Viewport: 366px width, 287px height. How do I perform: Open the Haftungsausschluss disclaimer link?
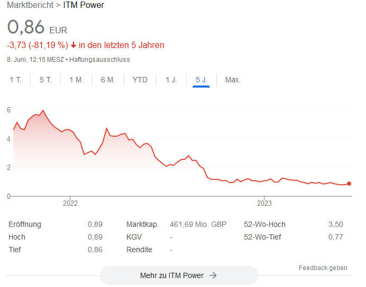(104, 60)
